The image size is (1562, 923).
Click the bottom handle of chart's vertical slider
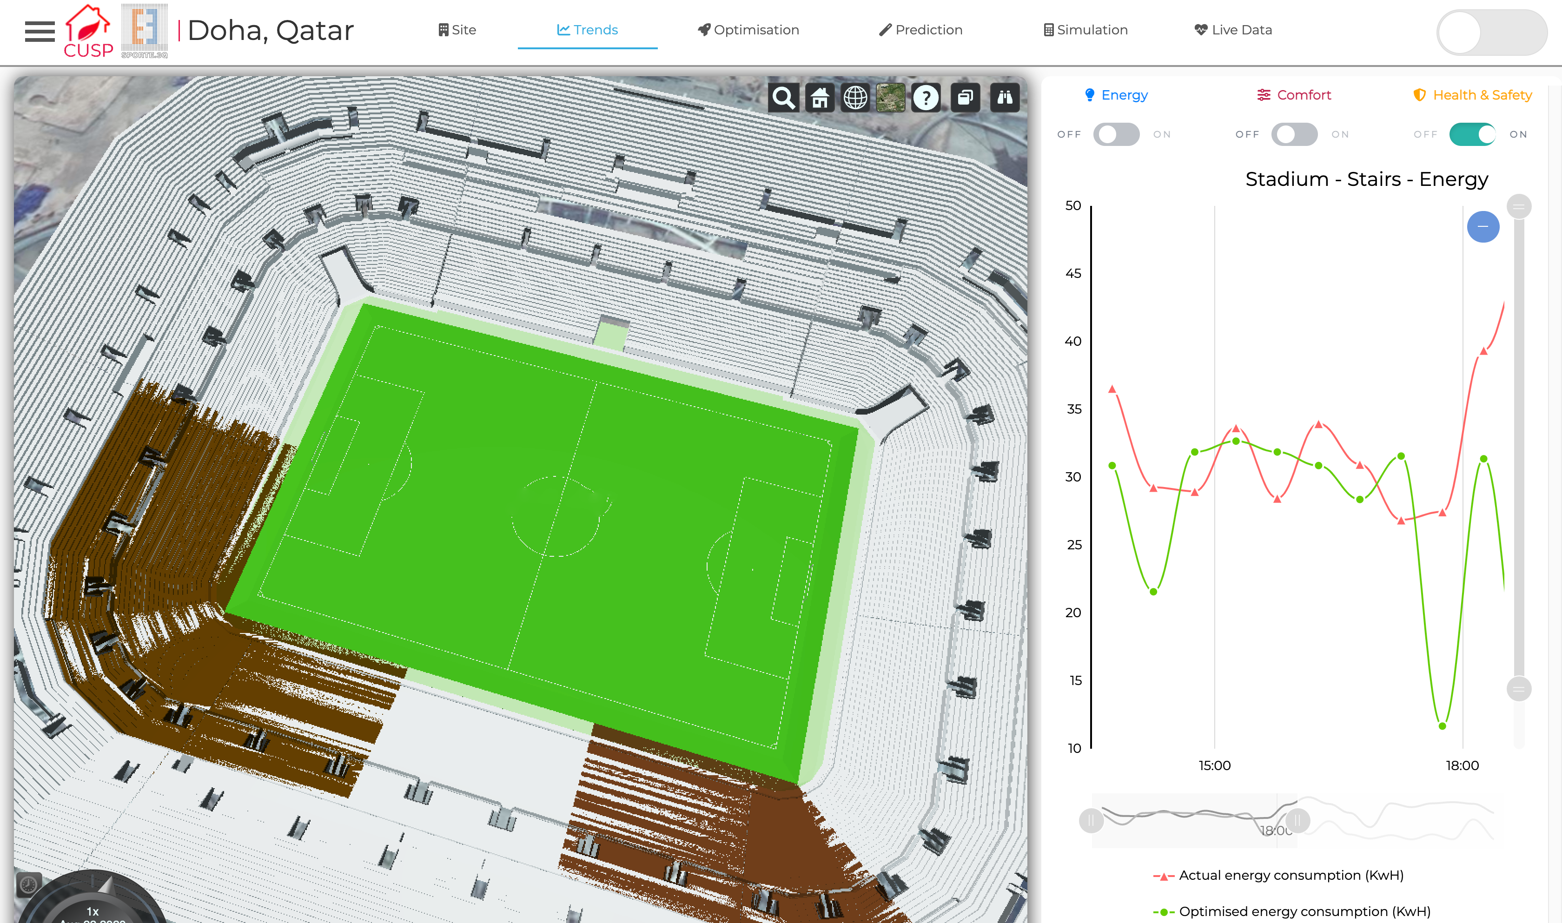pos(1519,689)
